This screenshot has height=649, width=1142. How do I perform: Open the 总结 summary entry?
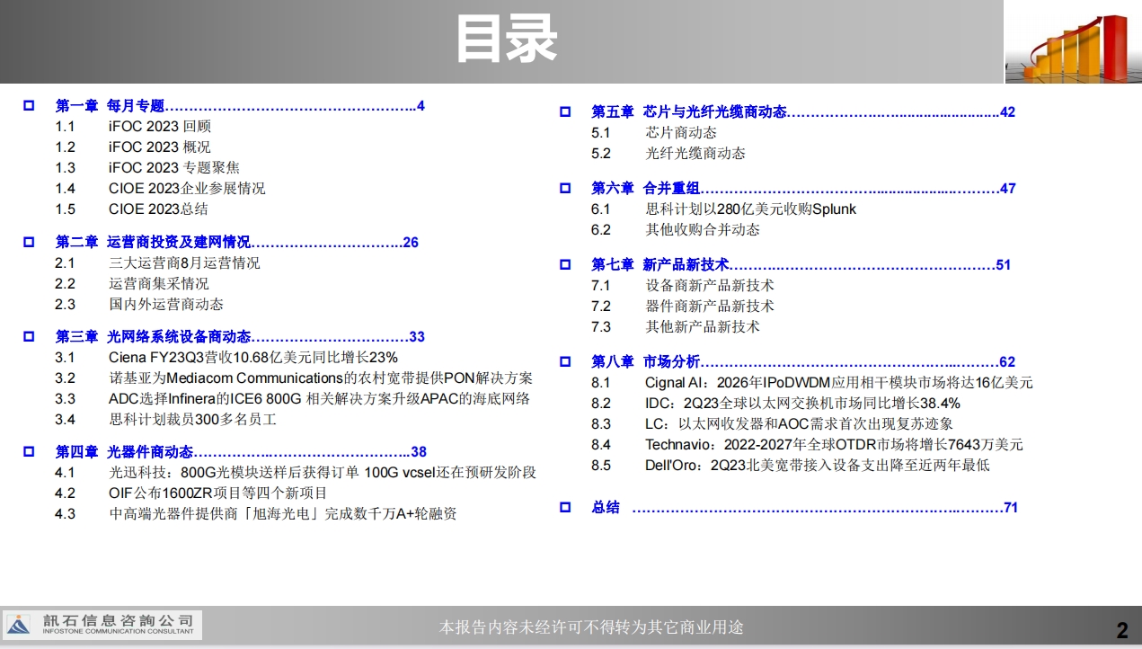[606, 508]
